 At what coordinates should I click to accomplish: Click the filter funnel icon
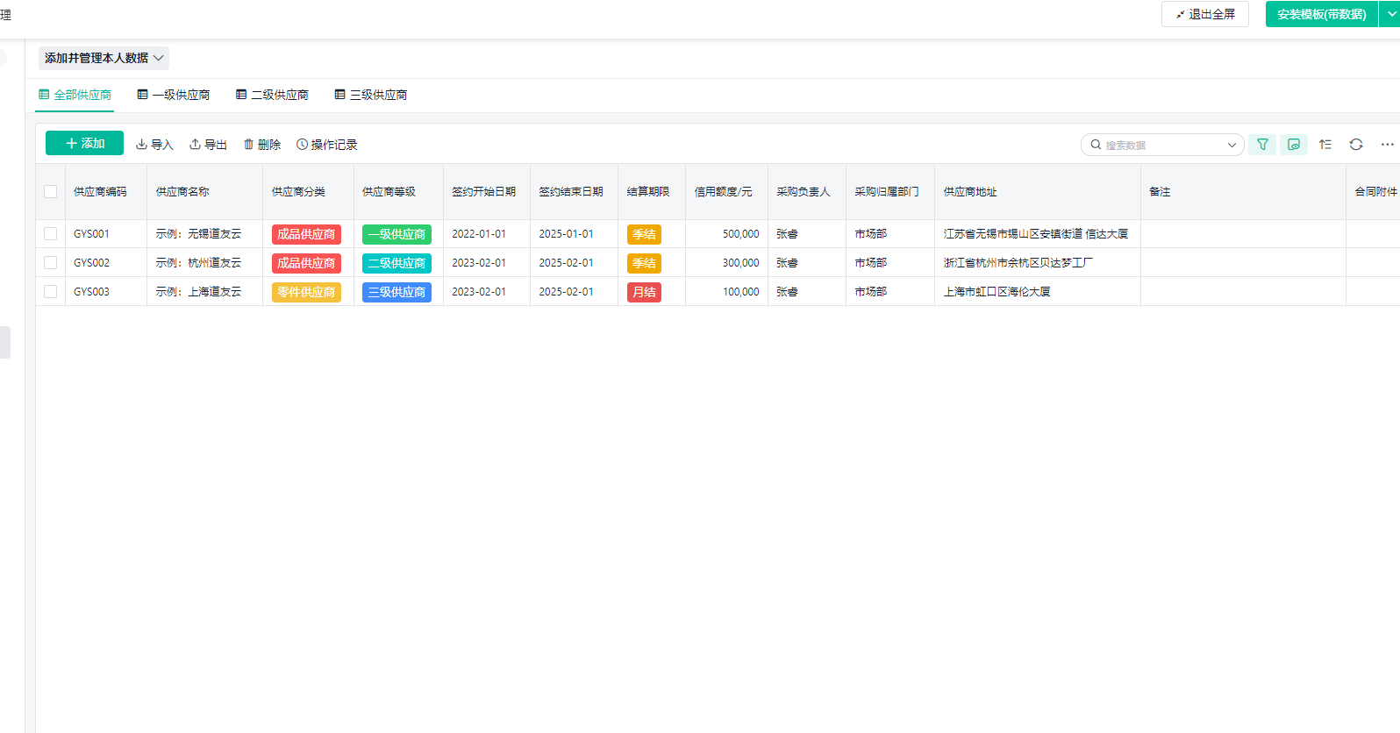pos(1262,145)
